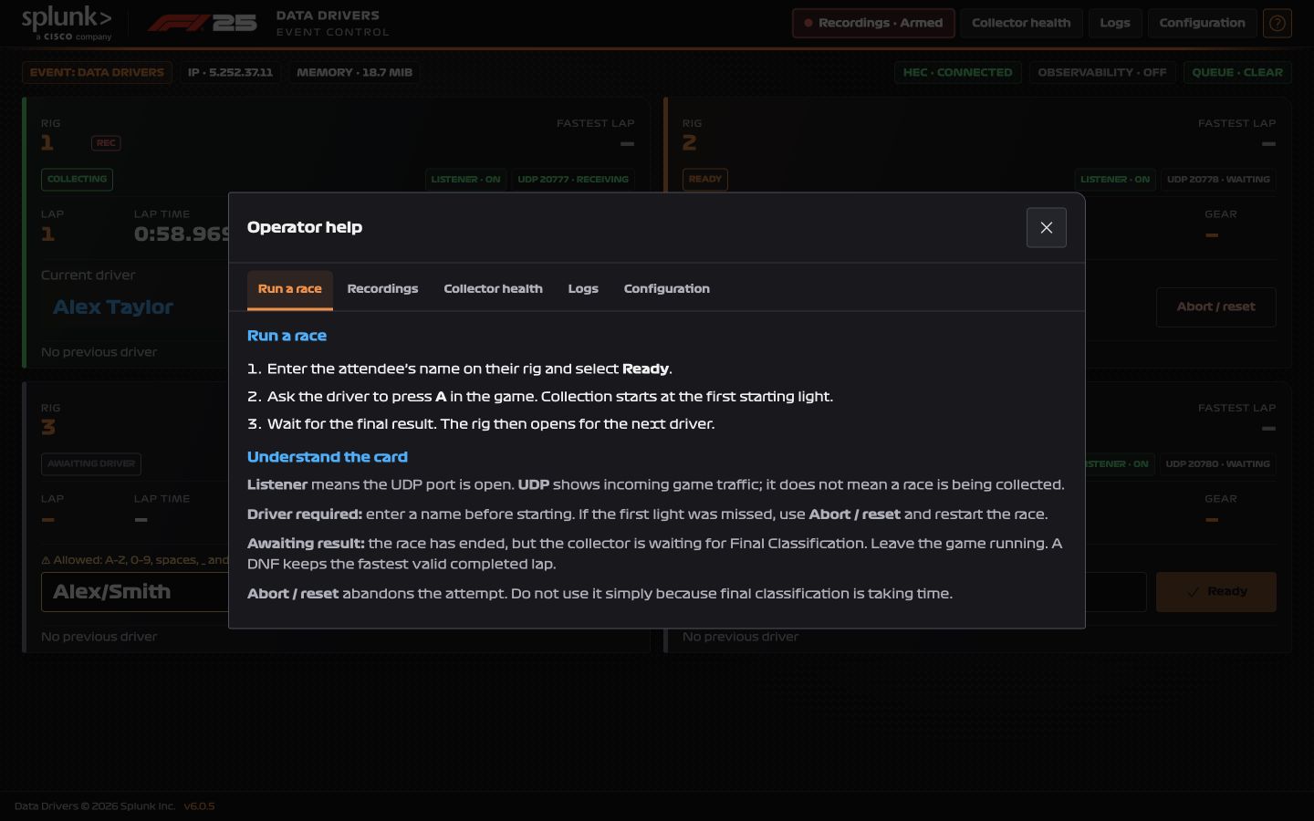Open the Logs help tab
This screenshot has height=821, width=1314.
pos(583,289)
